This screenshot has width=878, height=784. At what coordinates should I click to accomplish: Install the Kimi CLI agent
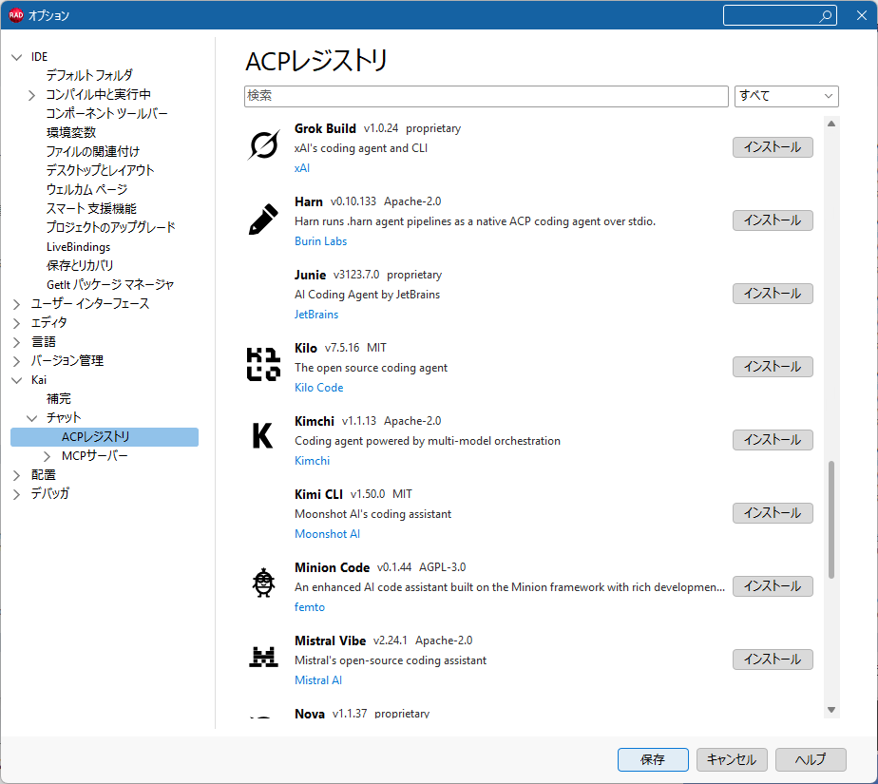(773, 513)
